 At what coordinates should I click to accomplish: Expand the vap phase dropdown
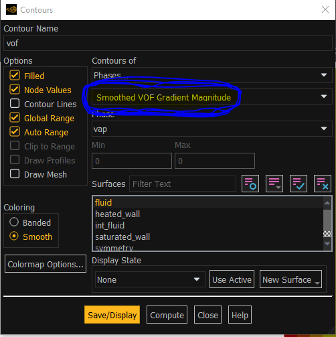pyautogui.click(x=212, y=129)
